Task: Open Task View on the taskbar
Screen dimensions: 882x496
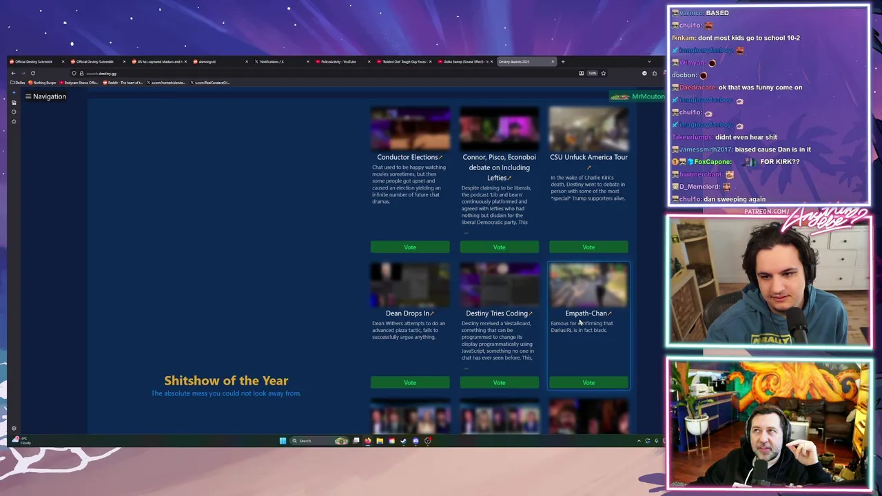Action: (356, 441)
